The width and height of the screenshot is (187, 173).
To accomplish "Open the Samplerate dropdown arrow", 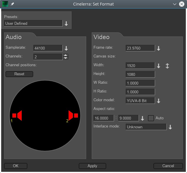I will (66, 48).
